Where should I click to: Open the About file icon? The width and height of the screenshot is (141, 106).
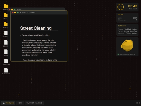6,52
